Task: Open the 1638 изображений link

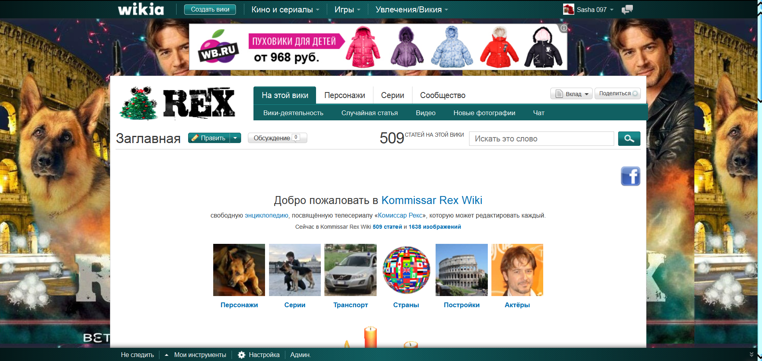Action: click(x=435, y=227)
